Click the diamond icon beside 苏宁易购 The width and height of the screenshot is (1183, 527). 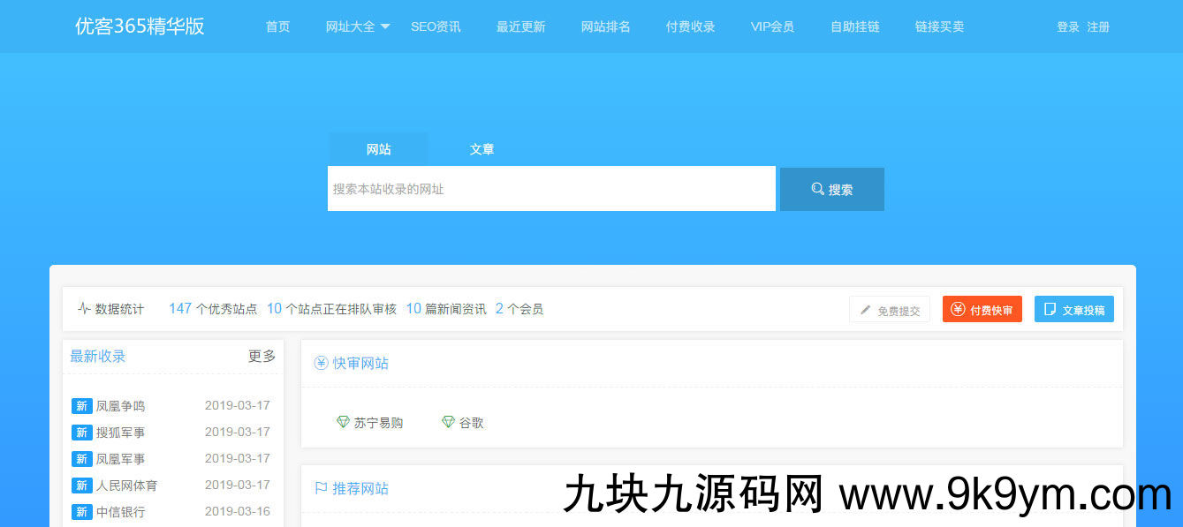click(343, 422)
